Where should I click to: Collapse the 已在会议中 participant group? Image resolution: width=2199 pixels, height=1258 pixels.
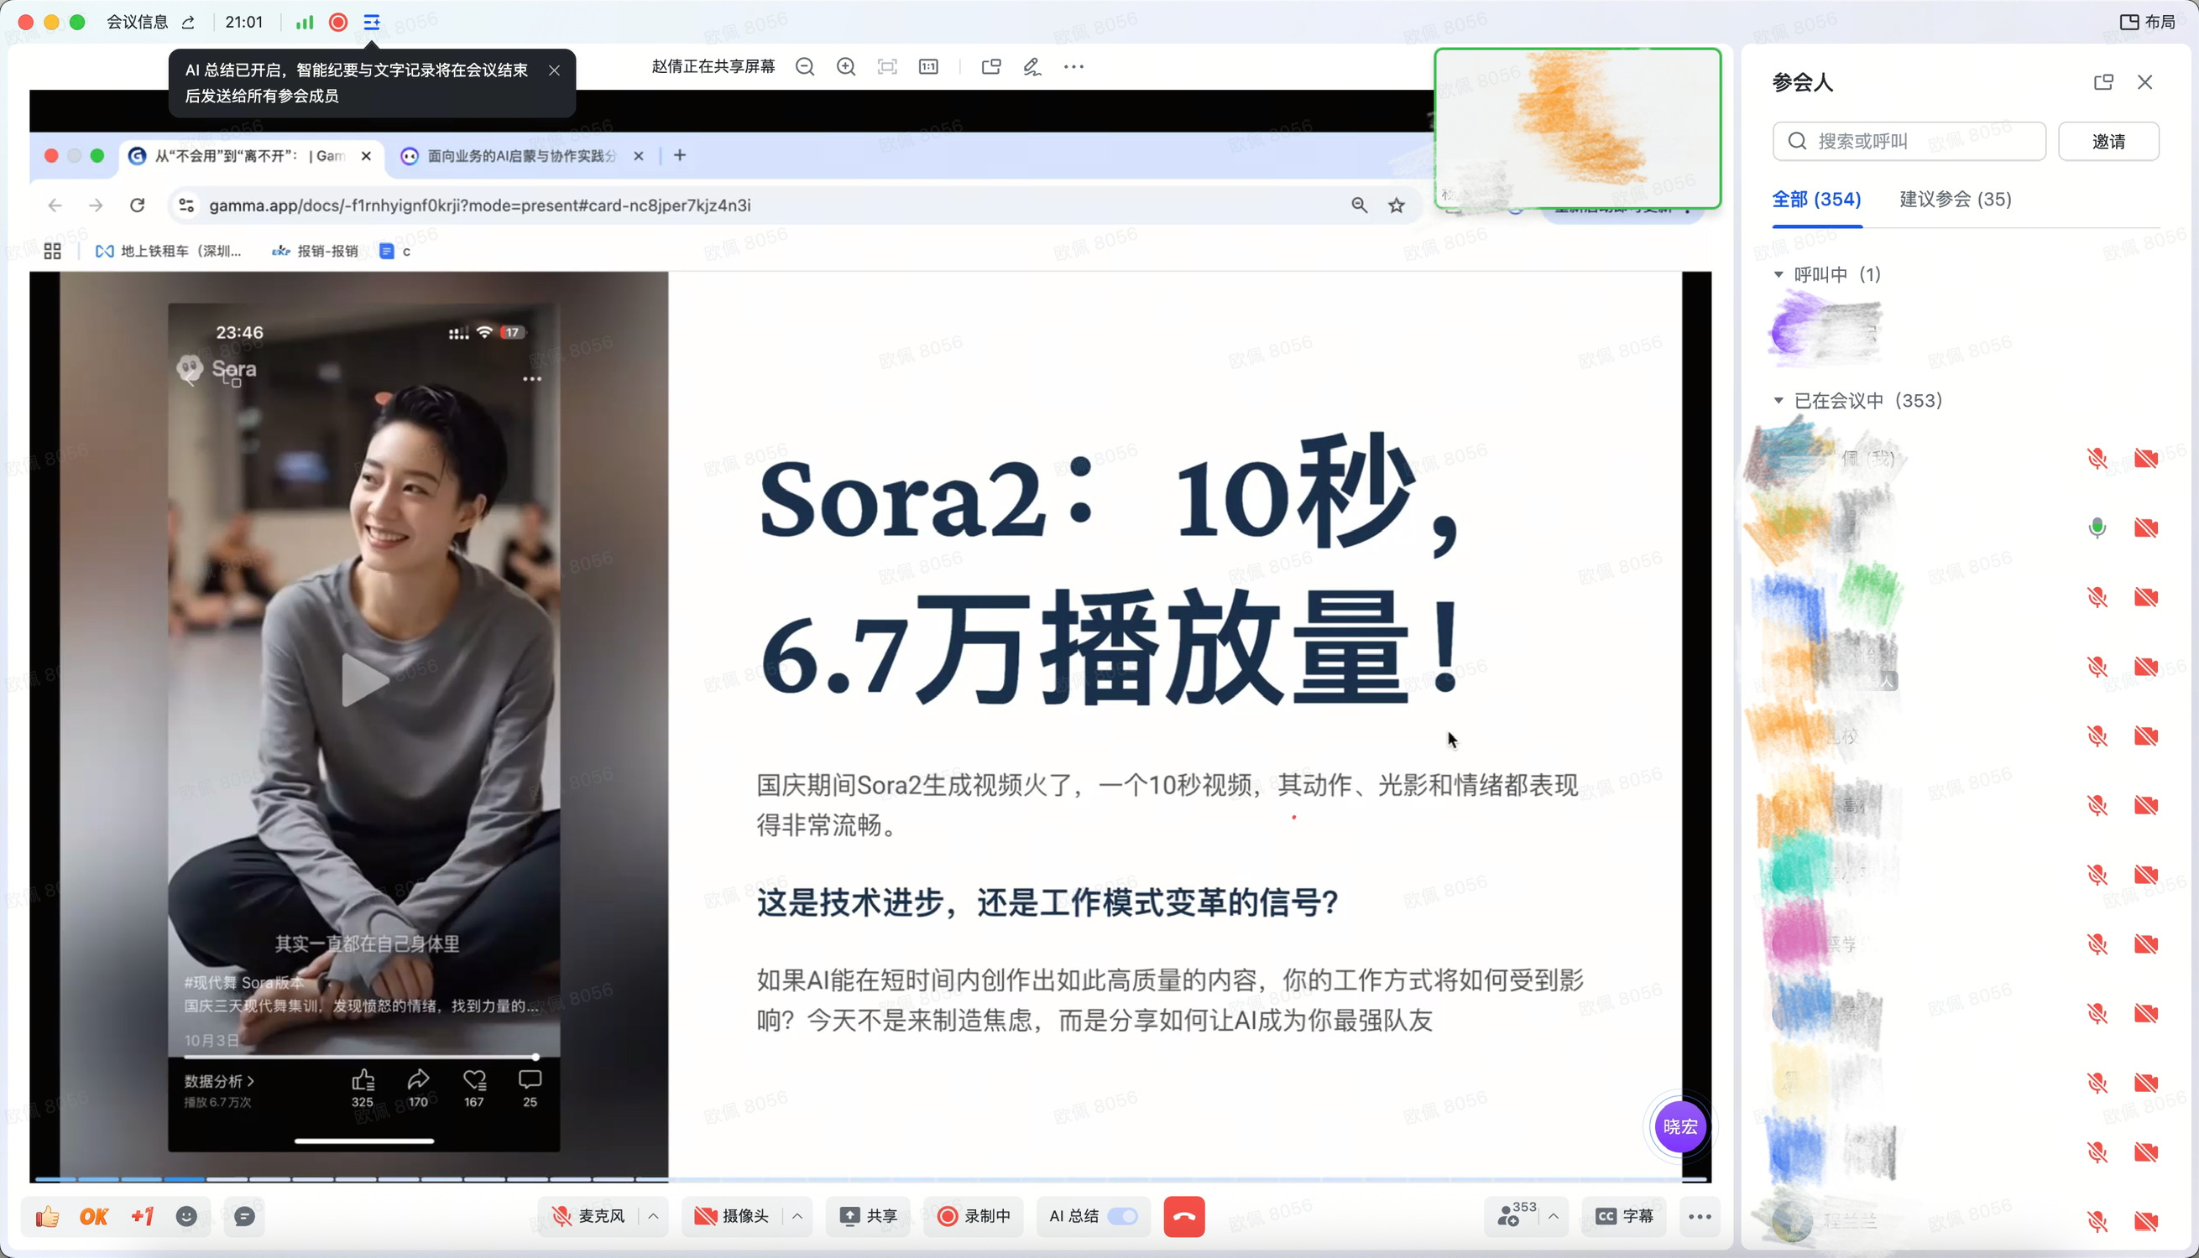1778,401
